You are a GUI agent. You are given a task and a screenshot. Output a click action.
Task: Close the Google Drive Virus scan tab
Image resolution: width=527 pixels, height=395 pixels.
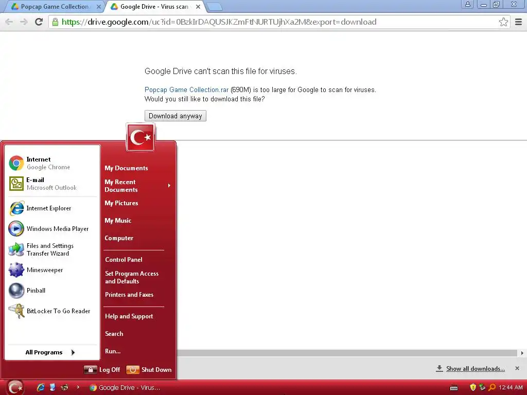(198, 6)
